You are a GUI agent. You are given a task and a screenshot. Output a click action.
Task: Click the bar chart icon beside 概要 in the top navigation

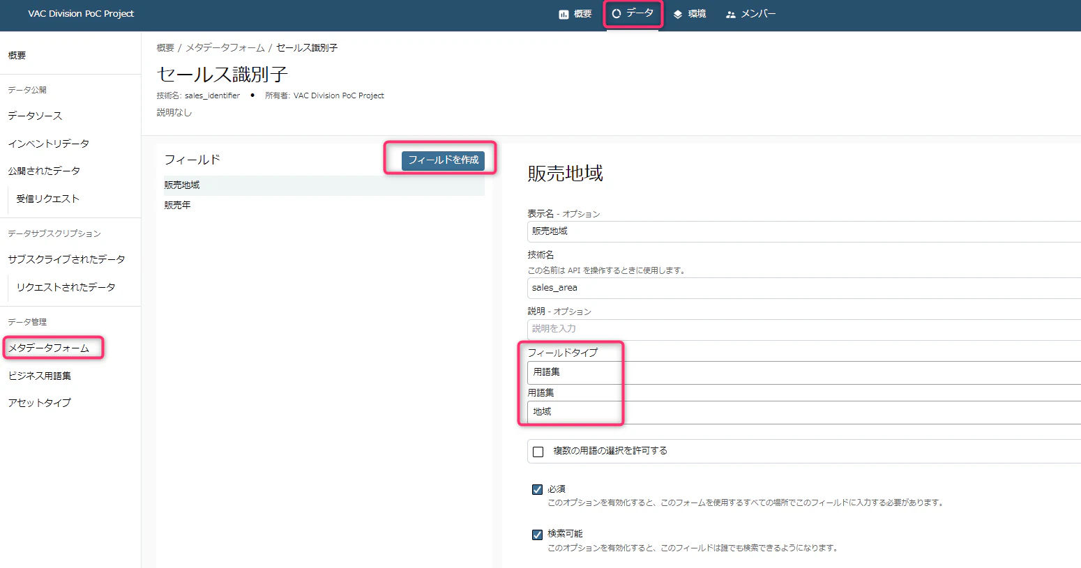click(x=564, y=14)
